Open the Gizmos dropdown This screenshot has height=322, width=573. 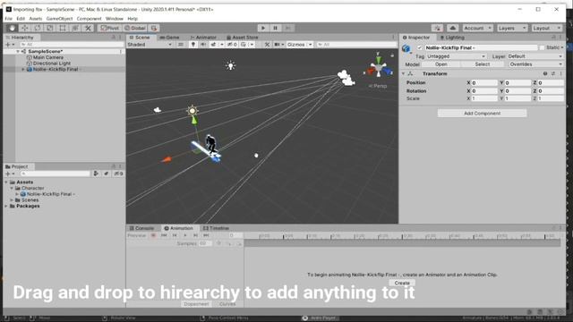[299, 45]
